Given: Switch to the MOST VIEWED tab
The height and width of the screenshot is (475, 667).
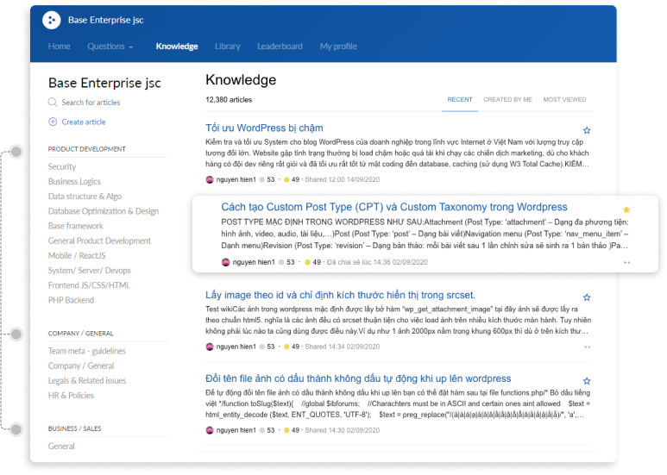Looking at the screenshot, I should click(x=564, y=99).
